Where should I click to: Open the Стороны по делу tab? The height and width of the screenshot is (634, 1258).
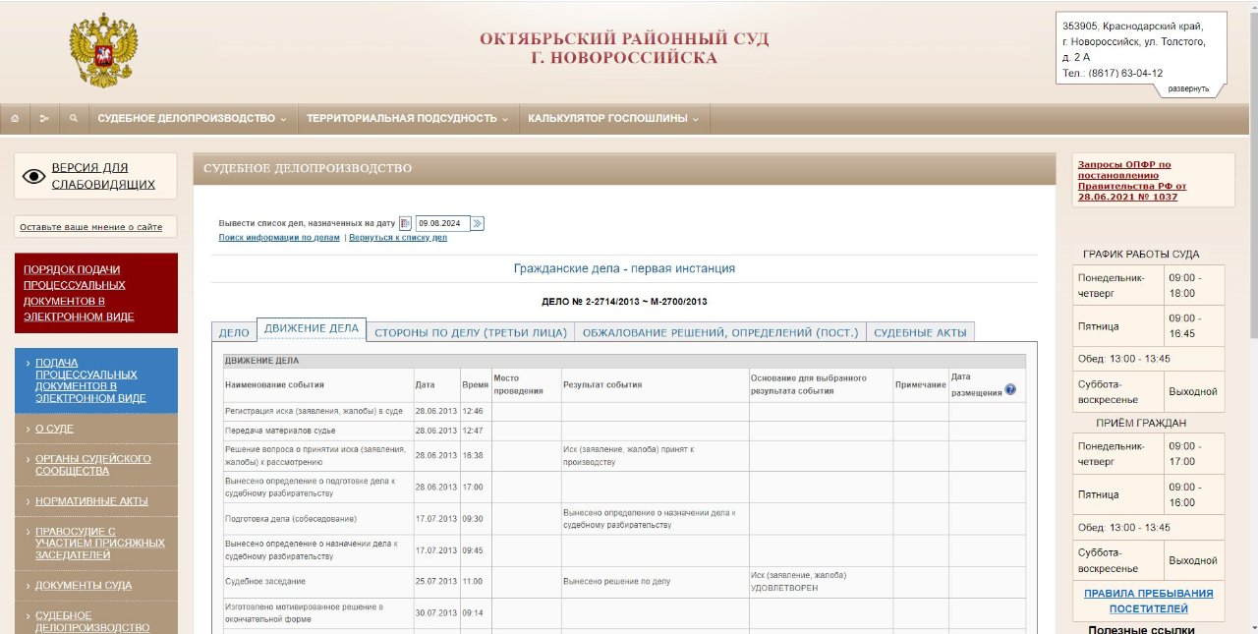pyautogui.click(x=471, y=332)
